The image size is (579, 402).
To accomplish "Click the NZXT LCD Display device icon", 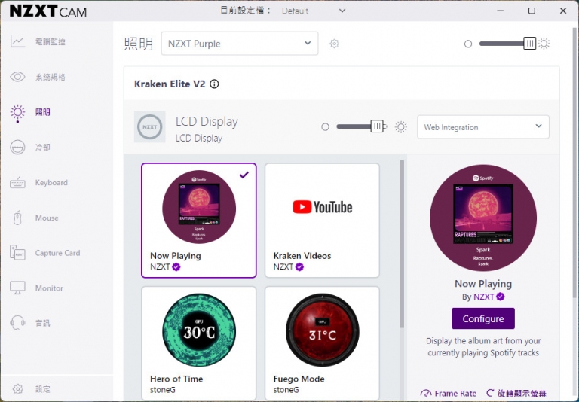I will point(149,127).
